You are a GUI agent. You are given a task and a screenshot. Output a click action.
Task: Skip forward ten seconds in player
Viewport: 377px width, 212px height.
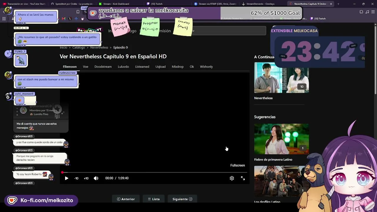coord(86,178)
